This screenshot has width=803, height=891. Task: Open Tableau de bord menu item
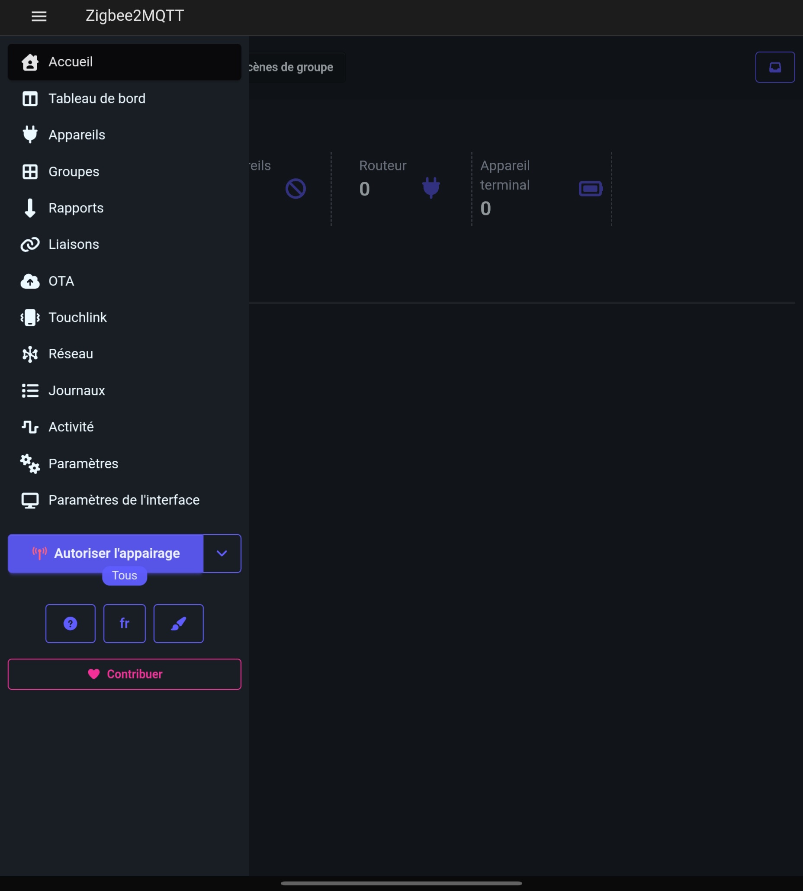click(x=97, y=98)
